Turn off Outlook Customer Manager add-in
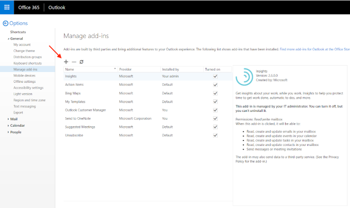 click(215, 110)
